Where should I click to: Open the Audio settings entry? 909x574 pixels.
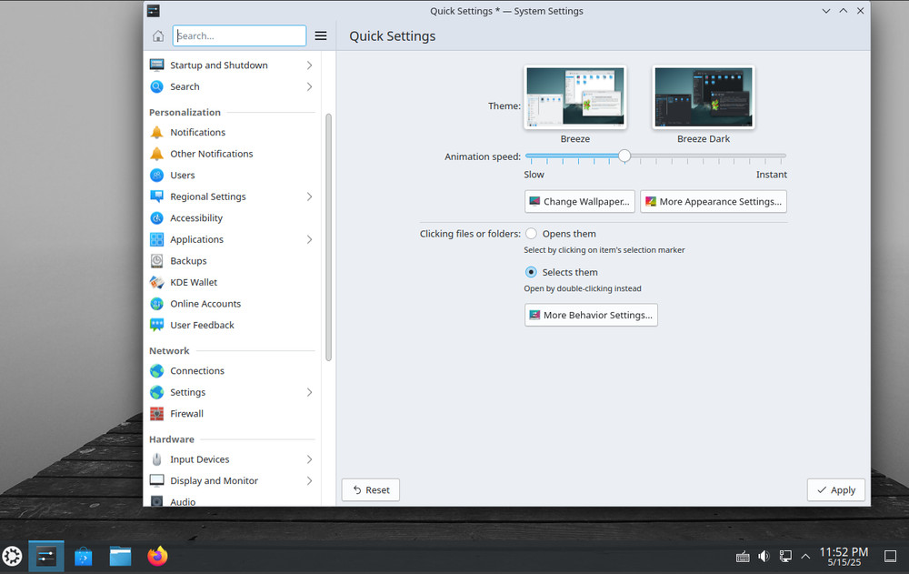point(232,501)
